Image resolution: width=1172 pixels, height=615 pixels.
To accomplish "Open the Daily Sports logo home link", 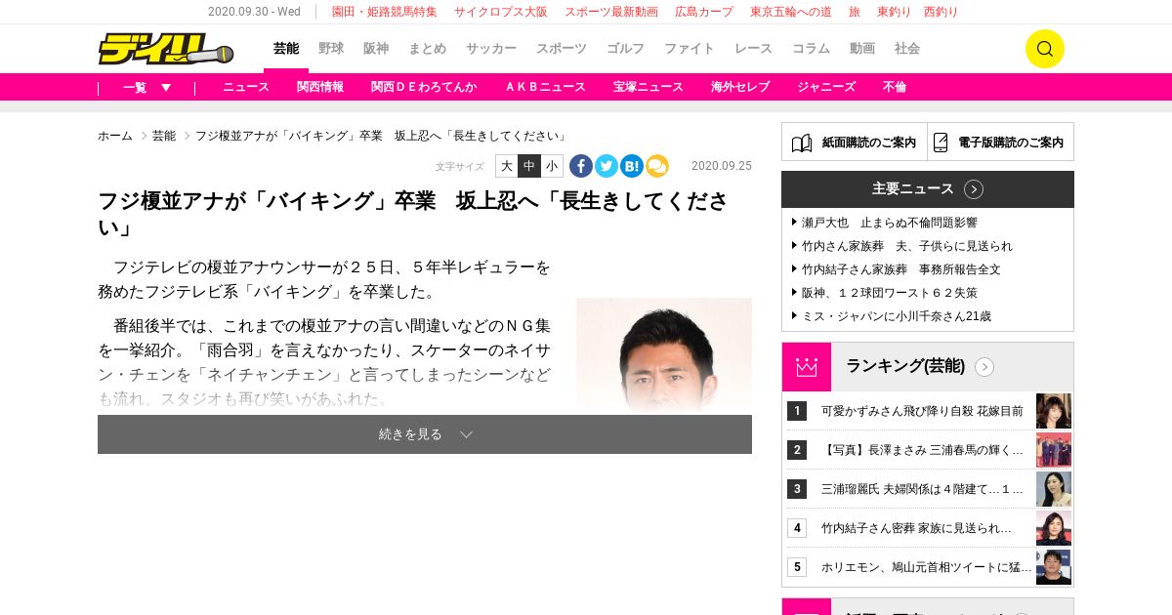I will (x=166, y=49).
